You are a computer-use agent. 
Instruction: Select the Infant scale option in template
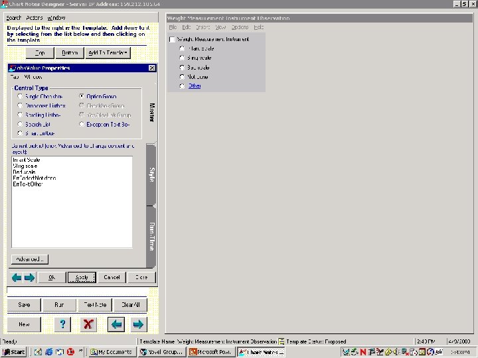pos(183,48)
